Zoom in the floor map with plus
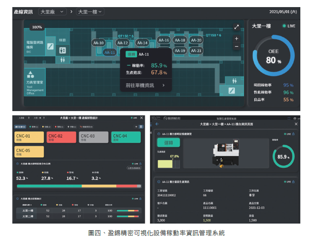Screen dimensions: 316x242 [236, 39]
